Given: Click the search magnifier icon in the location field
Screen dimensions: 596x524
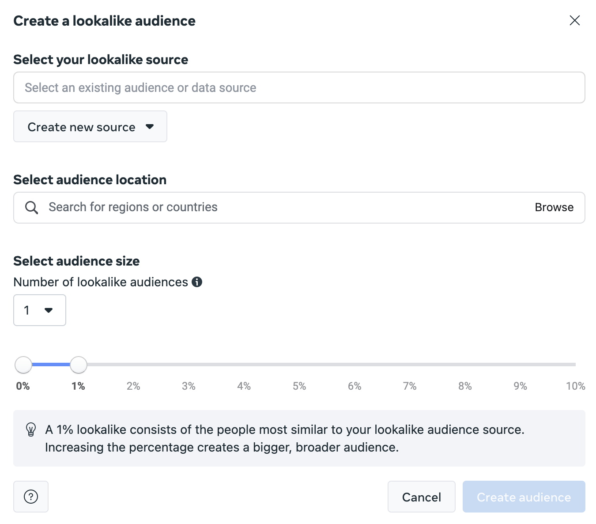Looking at the screenshot, I should 31,207.
